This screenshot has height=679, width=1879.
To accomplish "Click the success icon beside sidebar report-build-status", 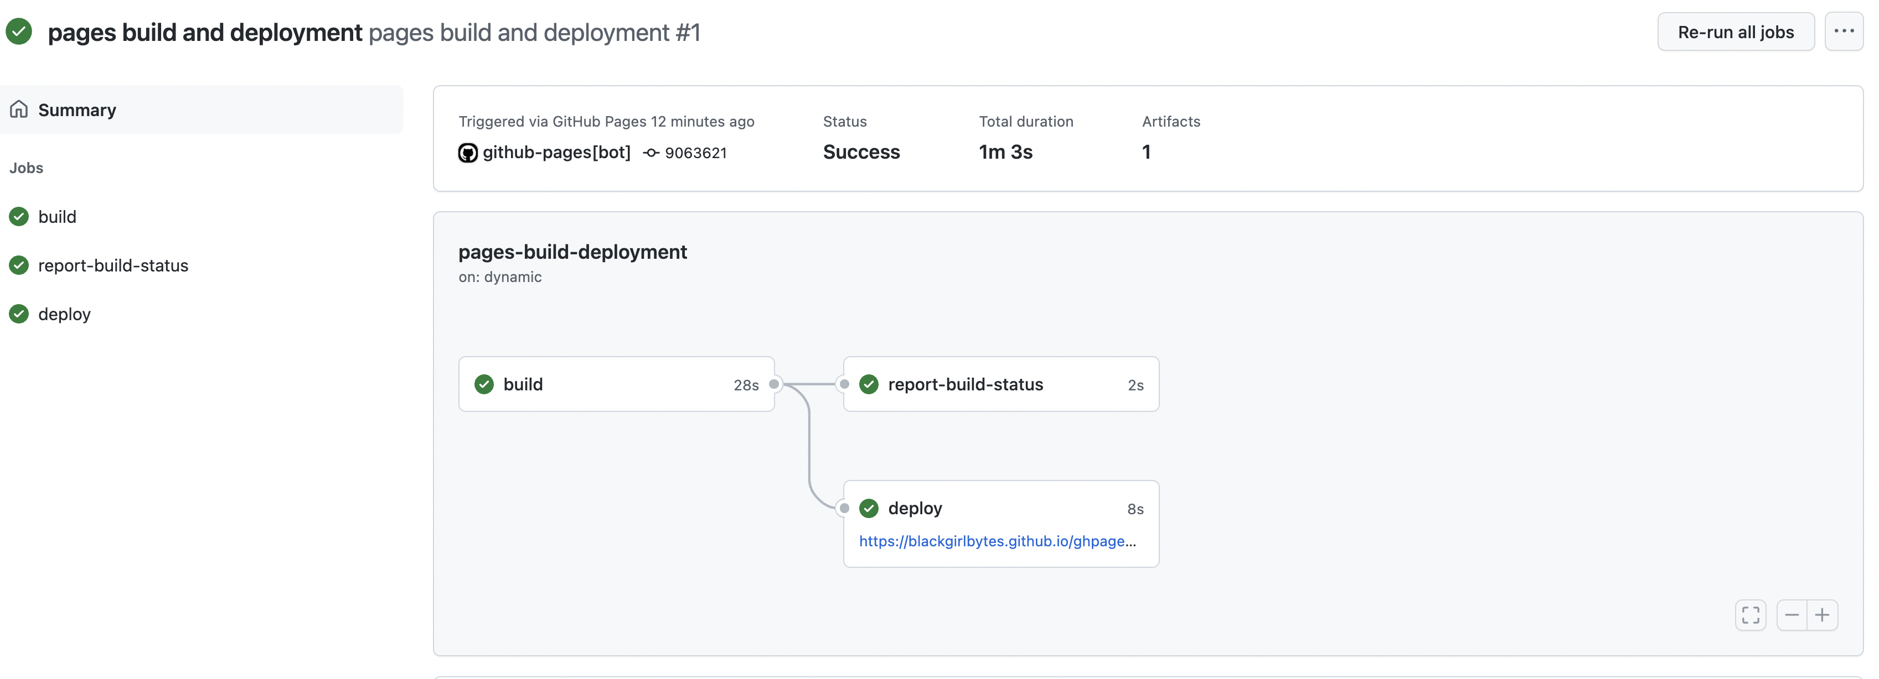I will point(19,265).
